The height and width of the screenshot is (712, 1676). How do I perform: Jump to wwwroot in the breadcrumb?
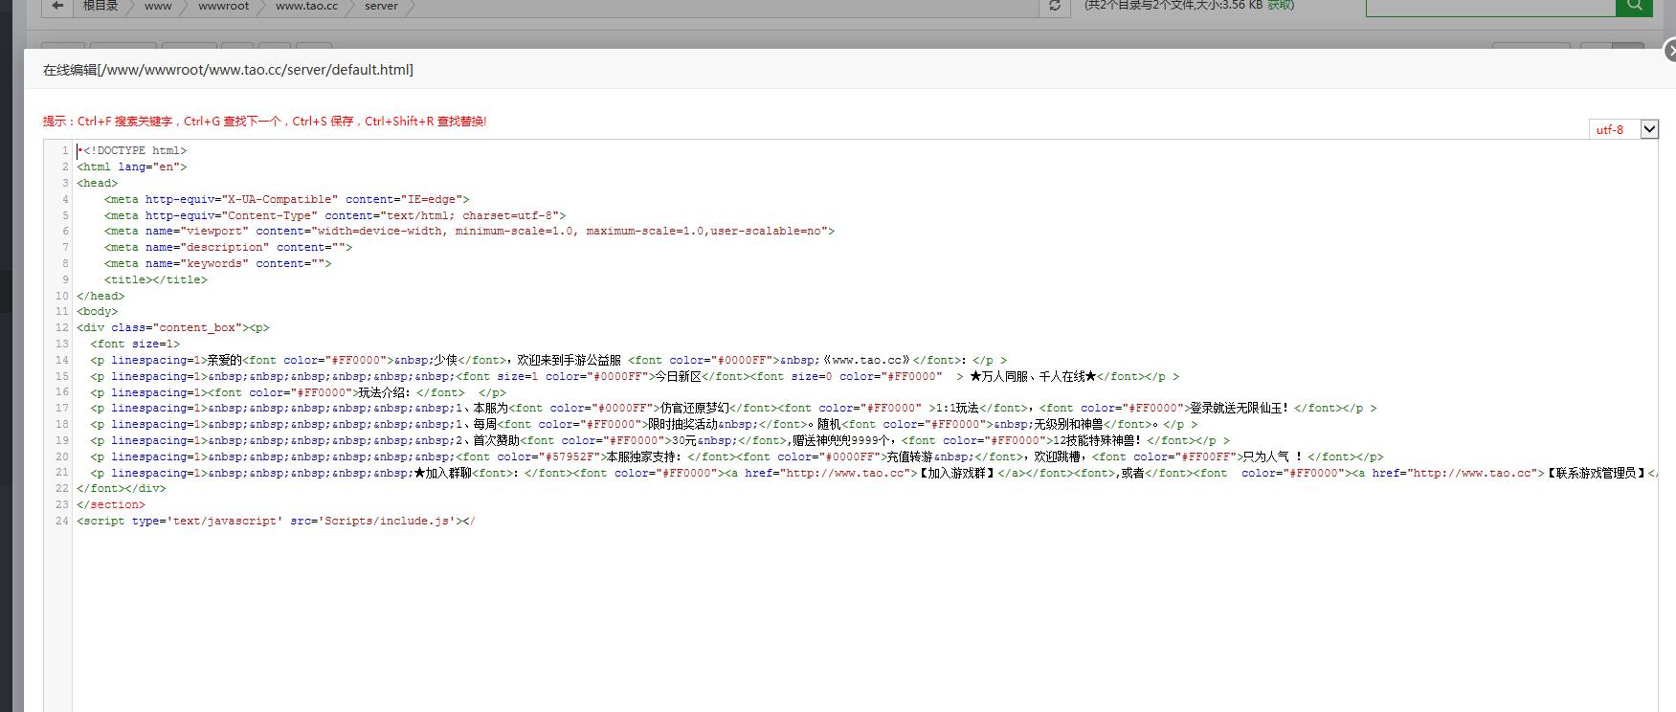[223, 6]
